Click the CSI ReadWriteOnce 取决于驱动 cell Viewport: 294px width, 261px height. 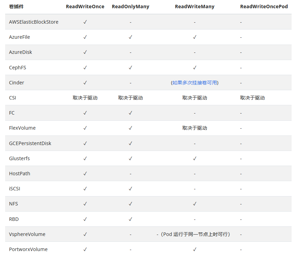tap(85, 98)
